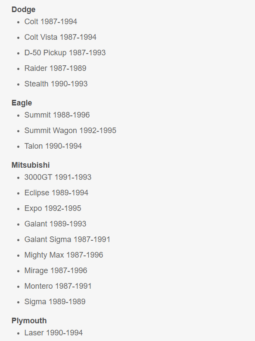
Task: Select the Expo 1992-1995 entry
Action: [x=53, y=208]
